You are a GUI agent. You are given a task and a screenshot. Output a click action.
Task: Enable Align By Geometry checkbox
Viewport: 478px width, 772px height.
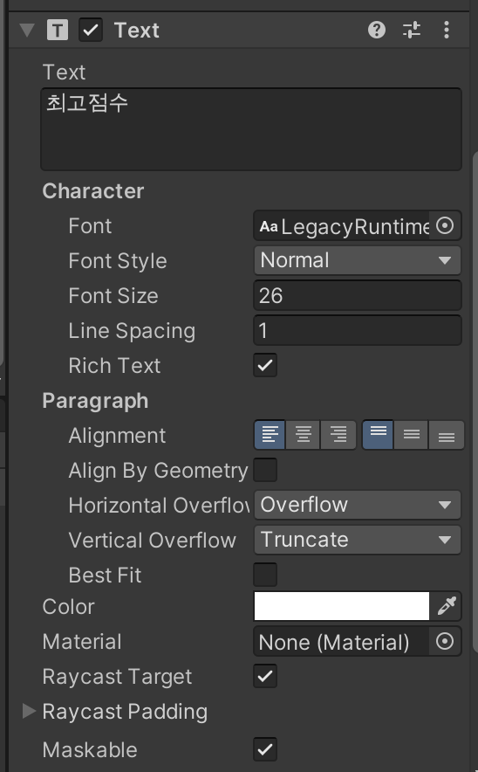[265, 470]
